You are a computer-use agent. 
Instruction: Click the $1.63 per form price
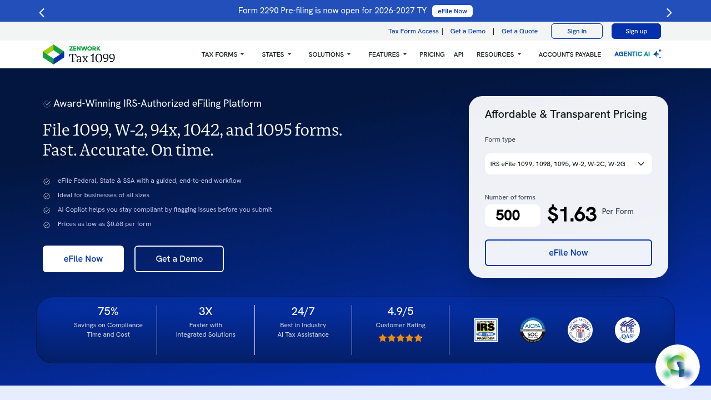pos(572,214)
